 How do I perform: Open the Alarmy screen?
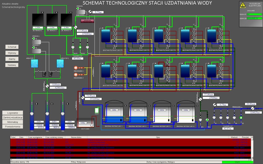pyautogui.click(x=12, y=59)
